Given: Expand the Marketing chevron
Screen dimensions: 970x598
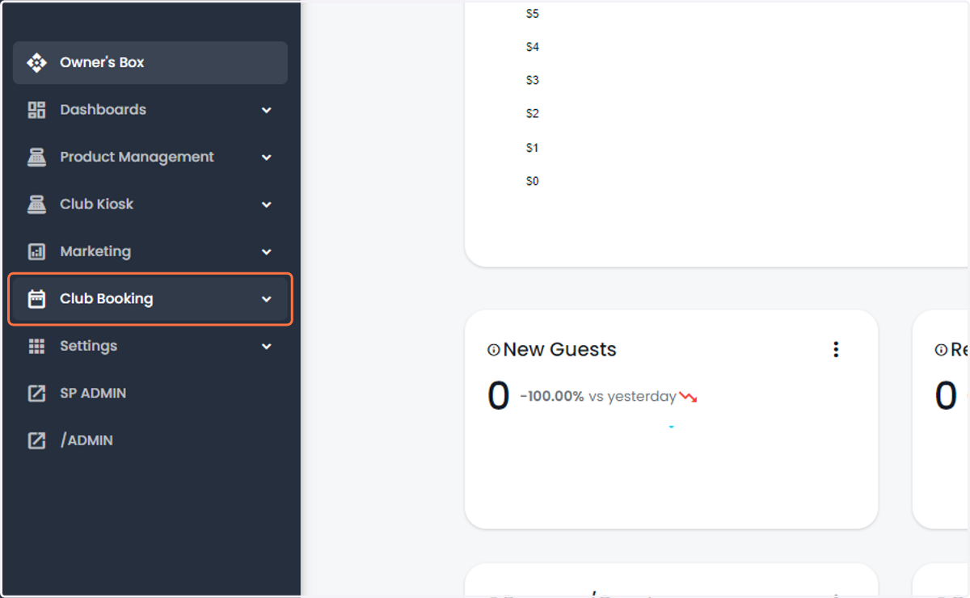Looking at the screenshot, I should click(267, 252).
